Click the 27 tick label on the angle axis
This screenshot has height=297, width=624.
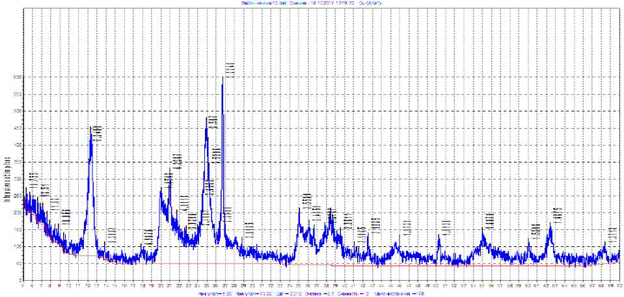coord(225,285)
